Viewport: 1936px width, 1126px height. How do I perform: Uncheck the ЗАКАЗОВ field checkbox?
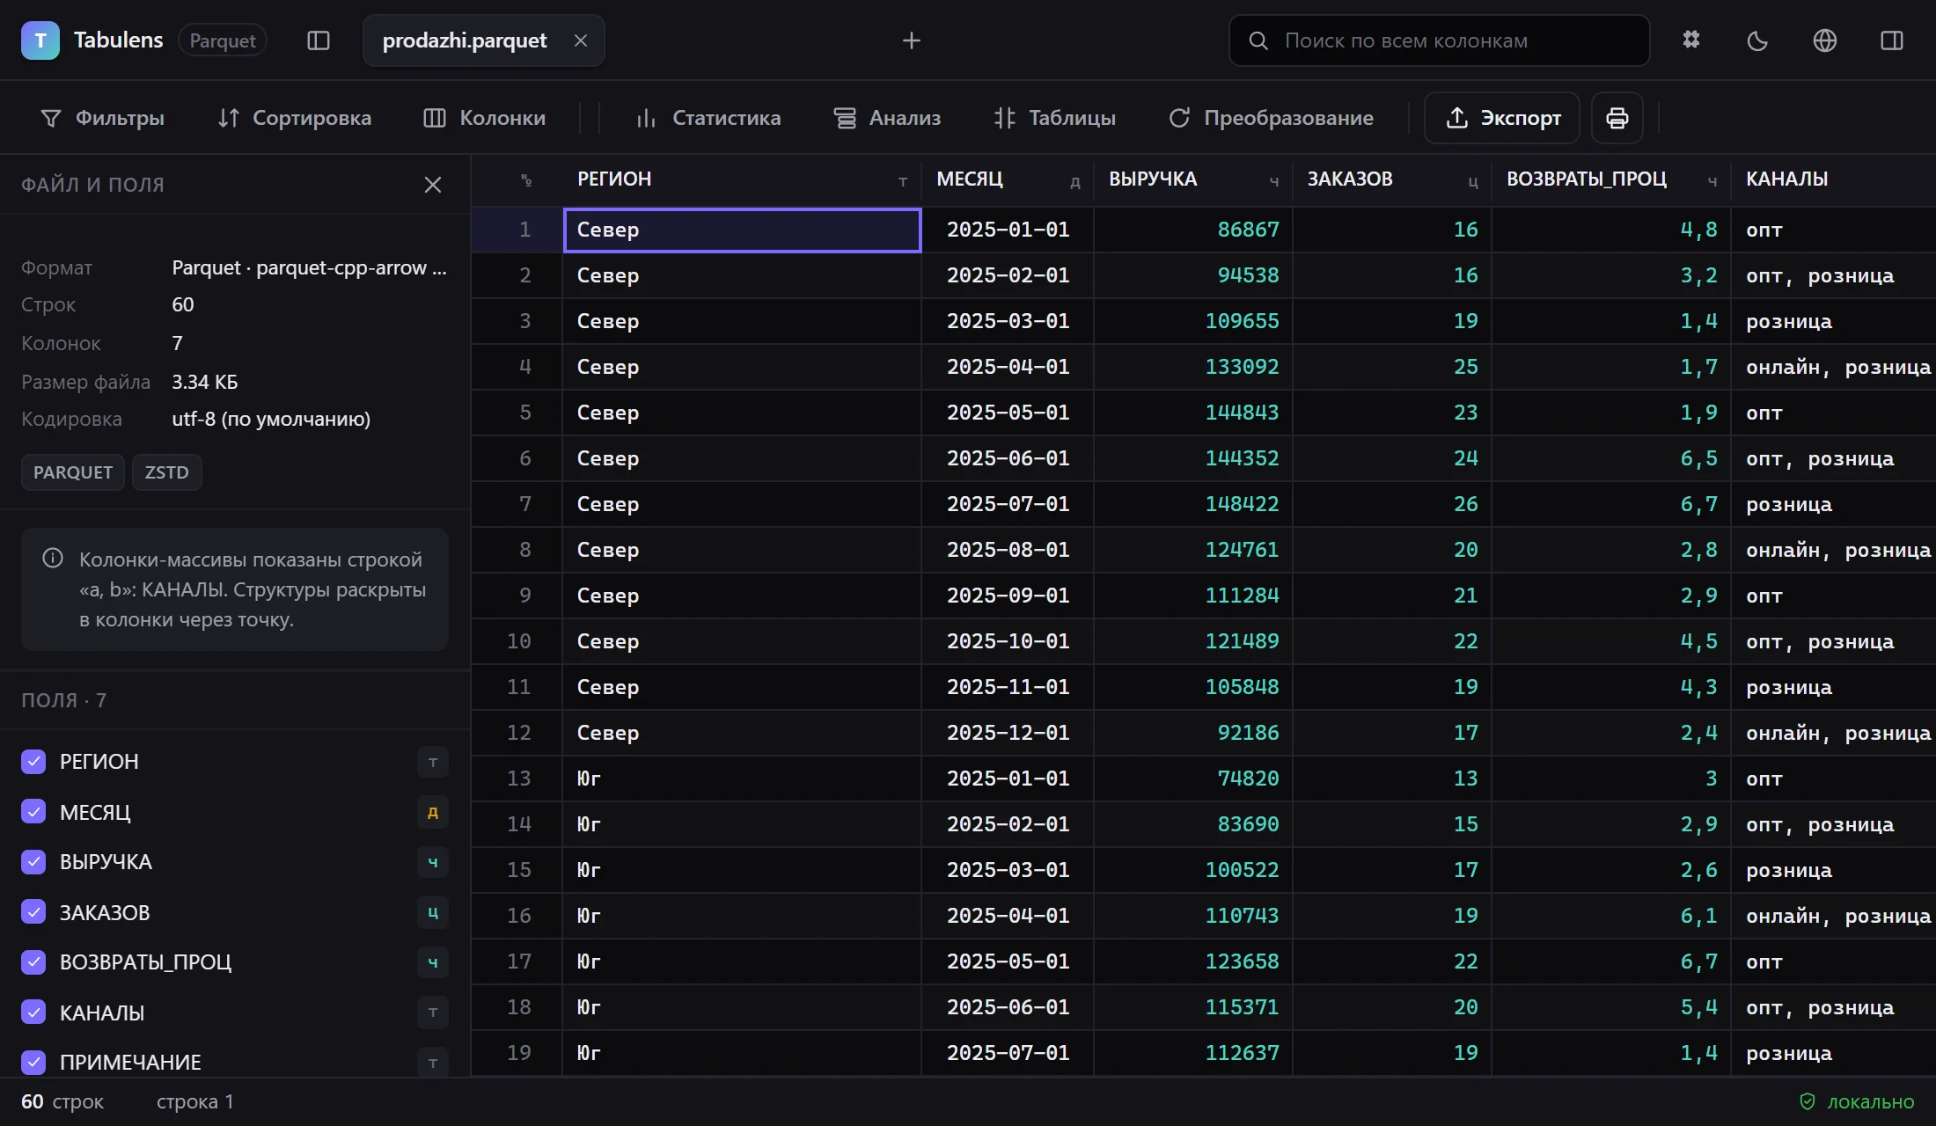click(33, 912)
